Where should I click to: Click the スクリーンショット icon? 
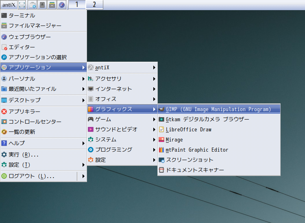pyautogui.click(x=161, y=160)
